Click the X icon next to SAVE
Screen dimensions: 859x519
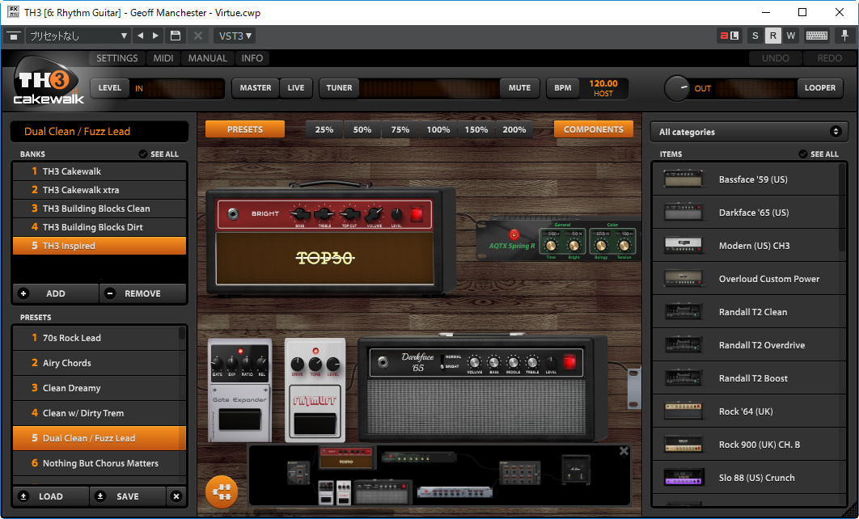pyautogui.click(x=176, y=496)
